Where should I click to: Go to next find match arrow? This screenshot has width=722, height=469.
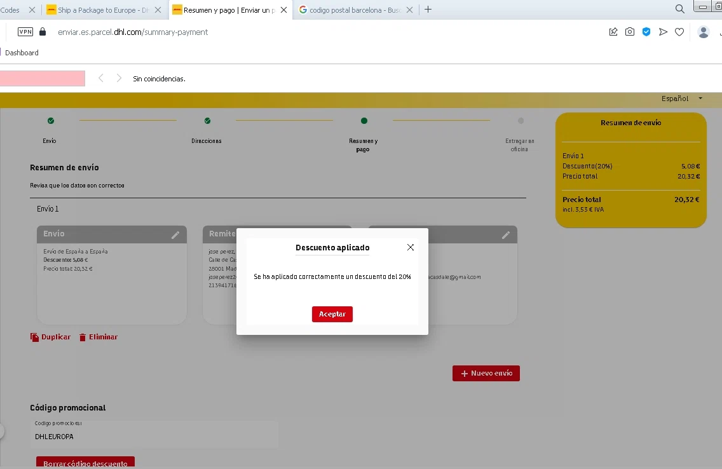(x=119, y=78)
